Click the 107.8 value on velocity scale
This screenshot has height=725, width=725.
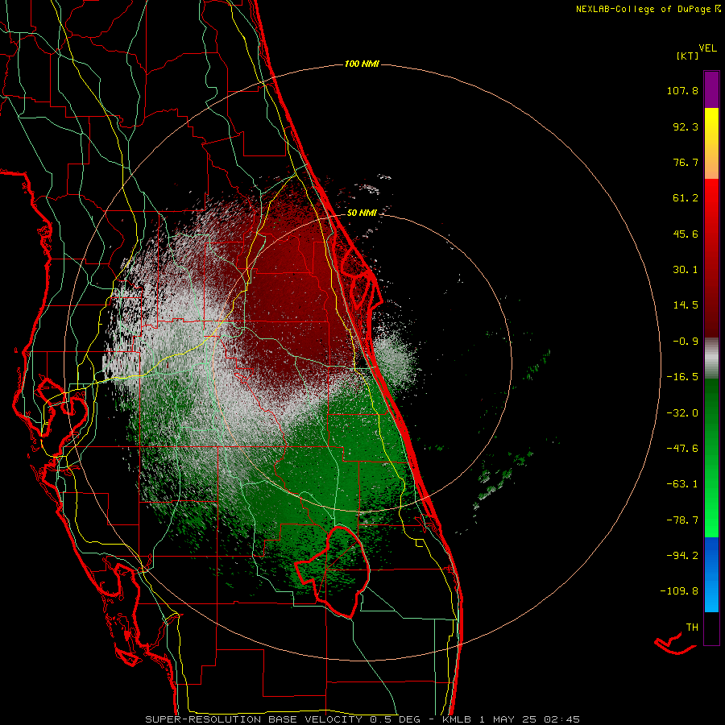[x=682, y=90]
